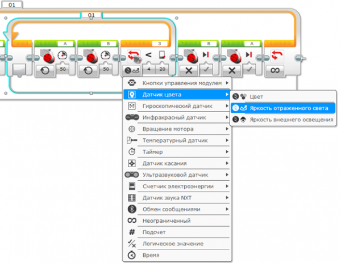Choose Датчик звука NXT menu item
The width and height of the screenshot is (341, 263).
(177, 198)
